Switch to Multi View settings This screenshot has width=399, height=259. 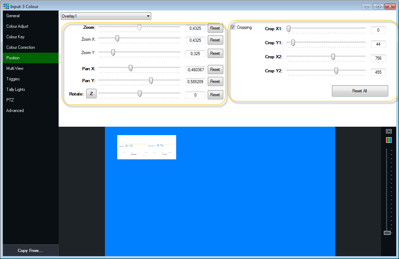point(15,68)
